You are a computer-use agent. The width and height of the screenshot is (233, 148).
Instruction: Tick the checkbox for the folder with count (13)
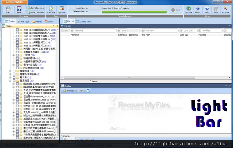point(14,71)
